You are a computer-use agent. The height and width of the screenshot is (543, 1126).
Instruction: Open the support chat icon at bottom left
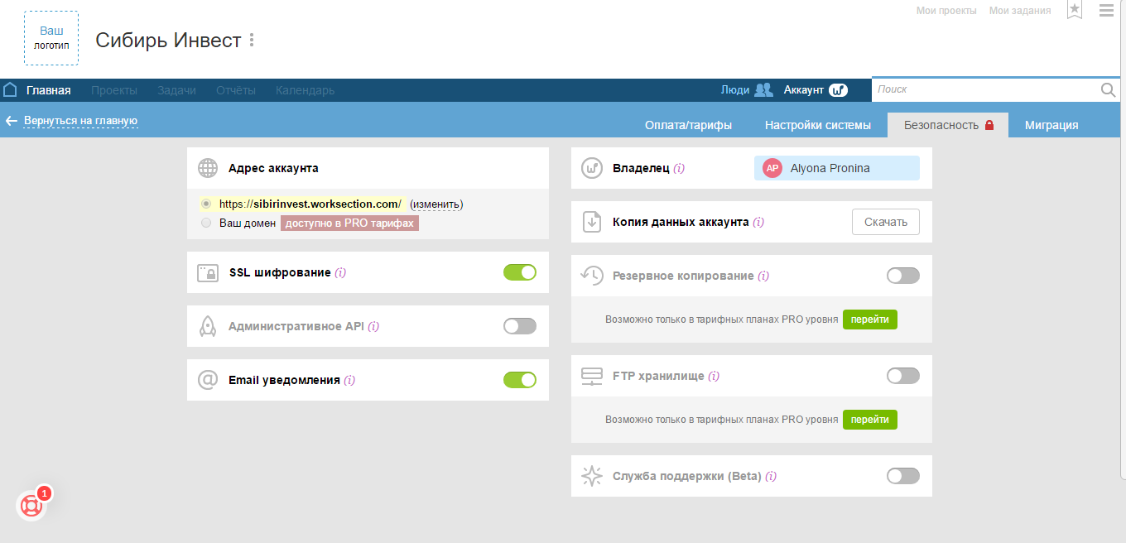click(31, 506)
